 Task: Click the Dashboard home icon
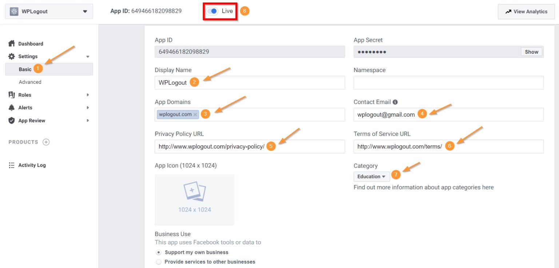click(x=11, y=43)
